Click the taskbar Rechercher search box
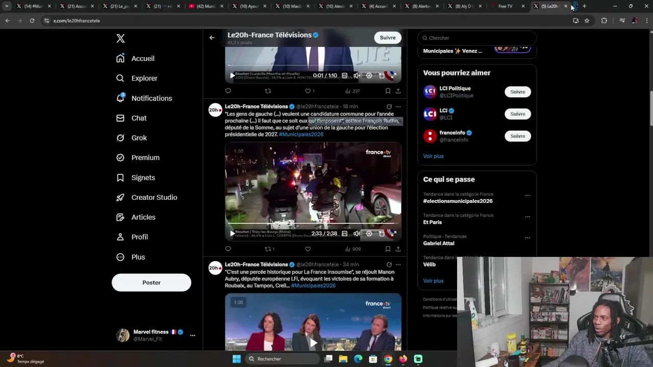 click(282, 359)
